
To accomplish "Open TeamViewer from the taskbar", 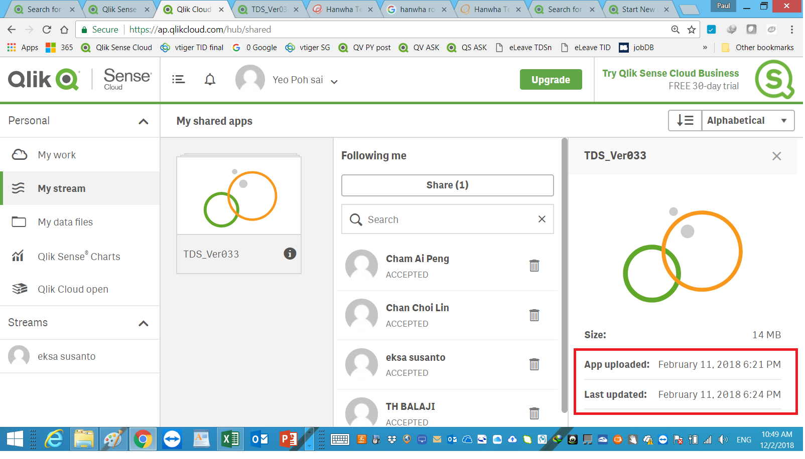I will (x=172, y=439).
